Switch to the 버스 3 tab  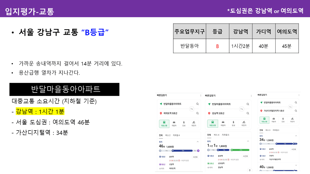click(268, 130)
